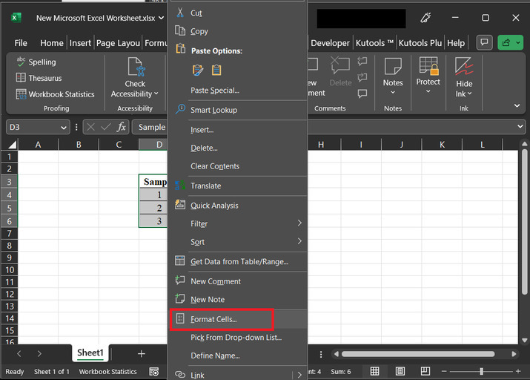530x380 pixels.
Task: Switch to Page Break Preview in status bar
Action: pyautogui.click(x=425, y=371)
